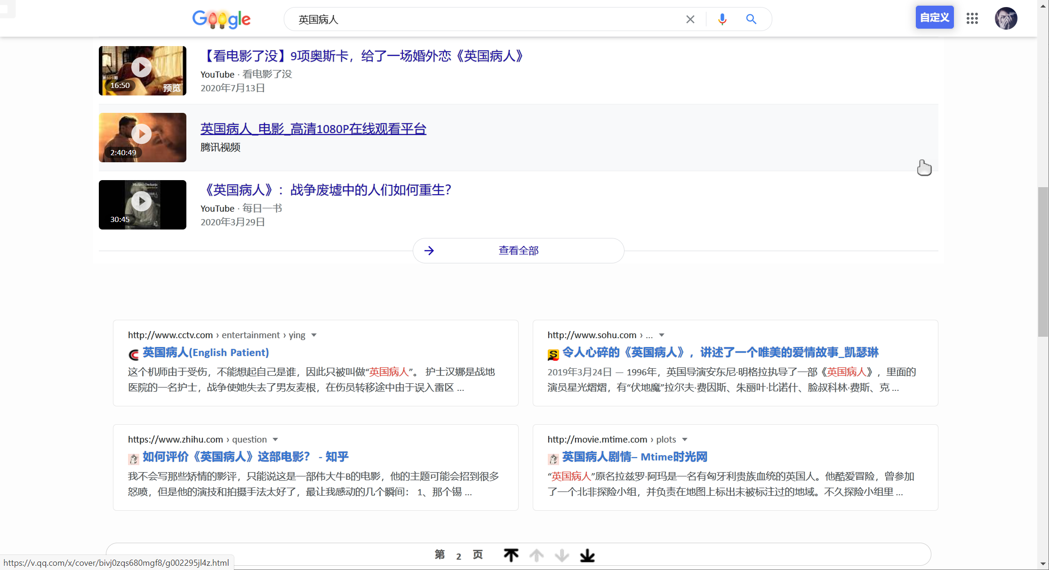Click the magnifying glass search icon

click(x=751, y=19)
